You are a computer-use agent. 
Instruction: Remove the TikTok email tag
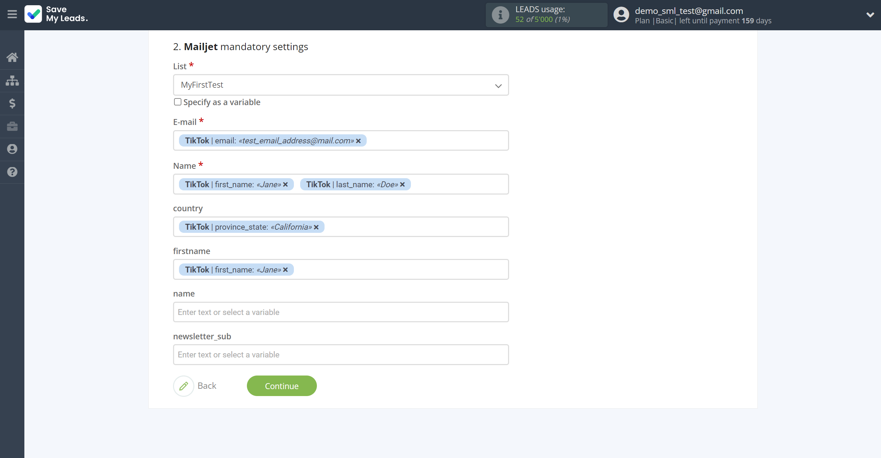click(358, 141)
